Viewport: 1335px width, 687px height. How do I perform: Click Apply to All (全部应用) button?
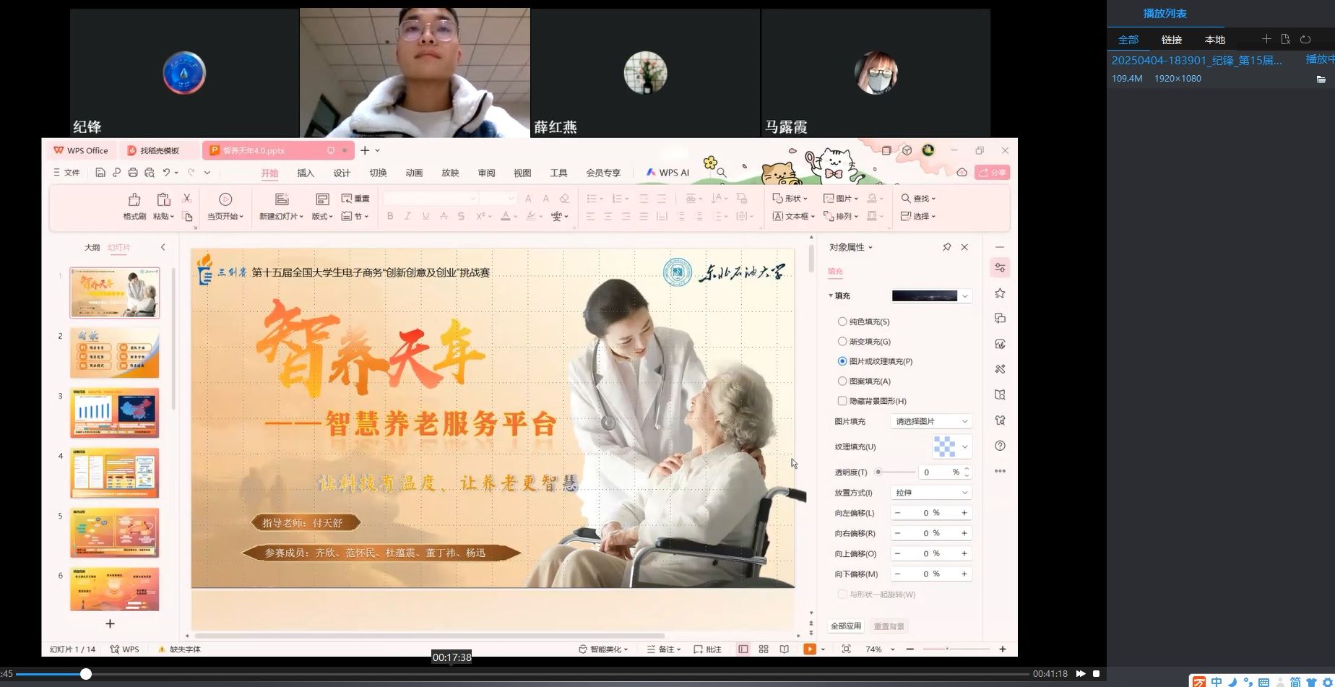coord(846,626)
